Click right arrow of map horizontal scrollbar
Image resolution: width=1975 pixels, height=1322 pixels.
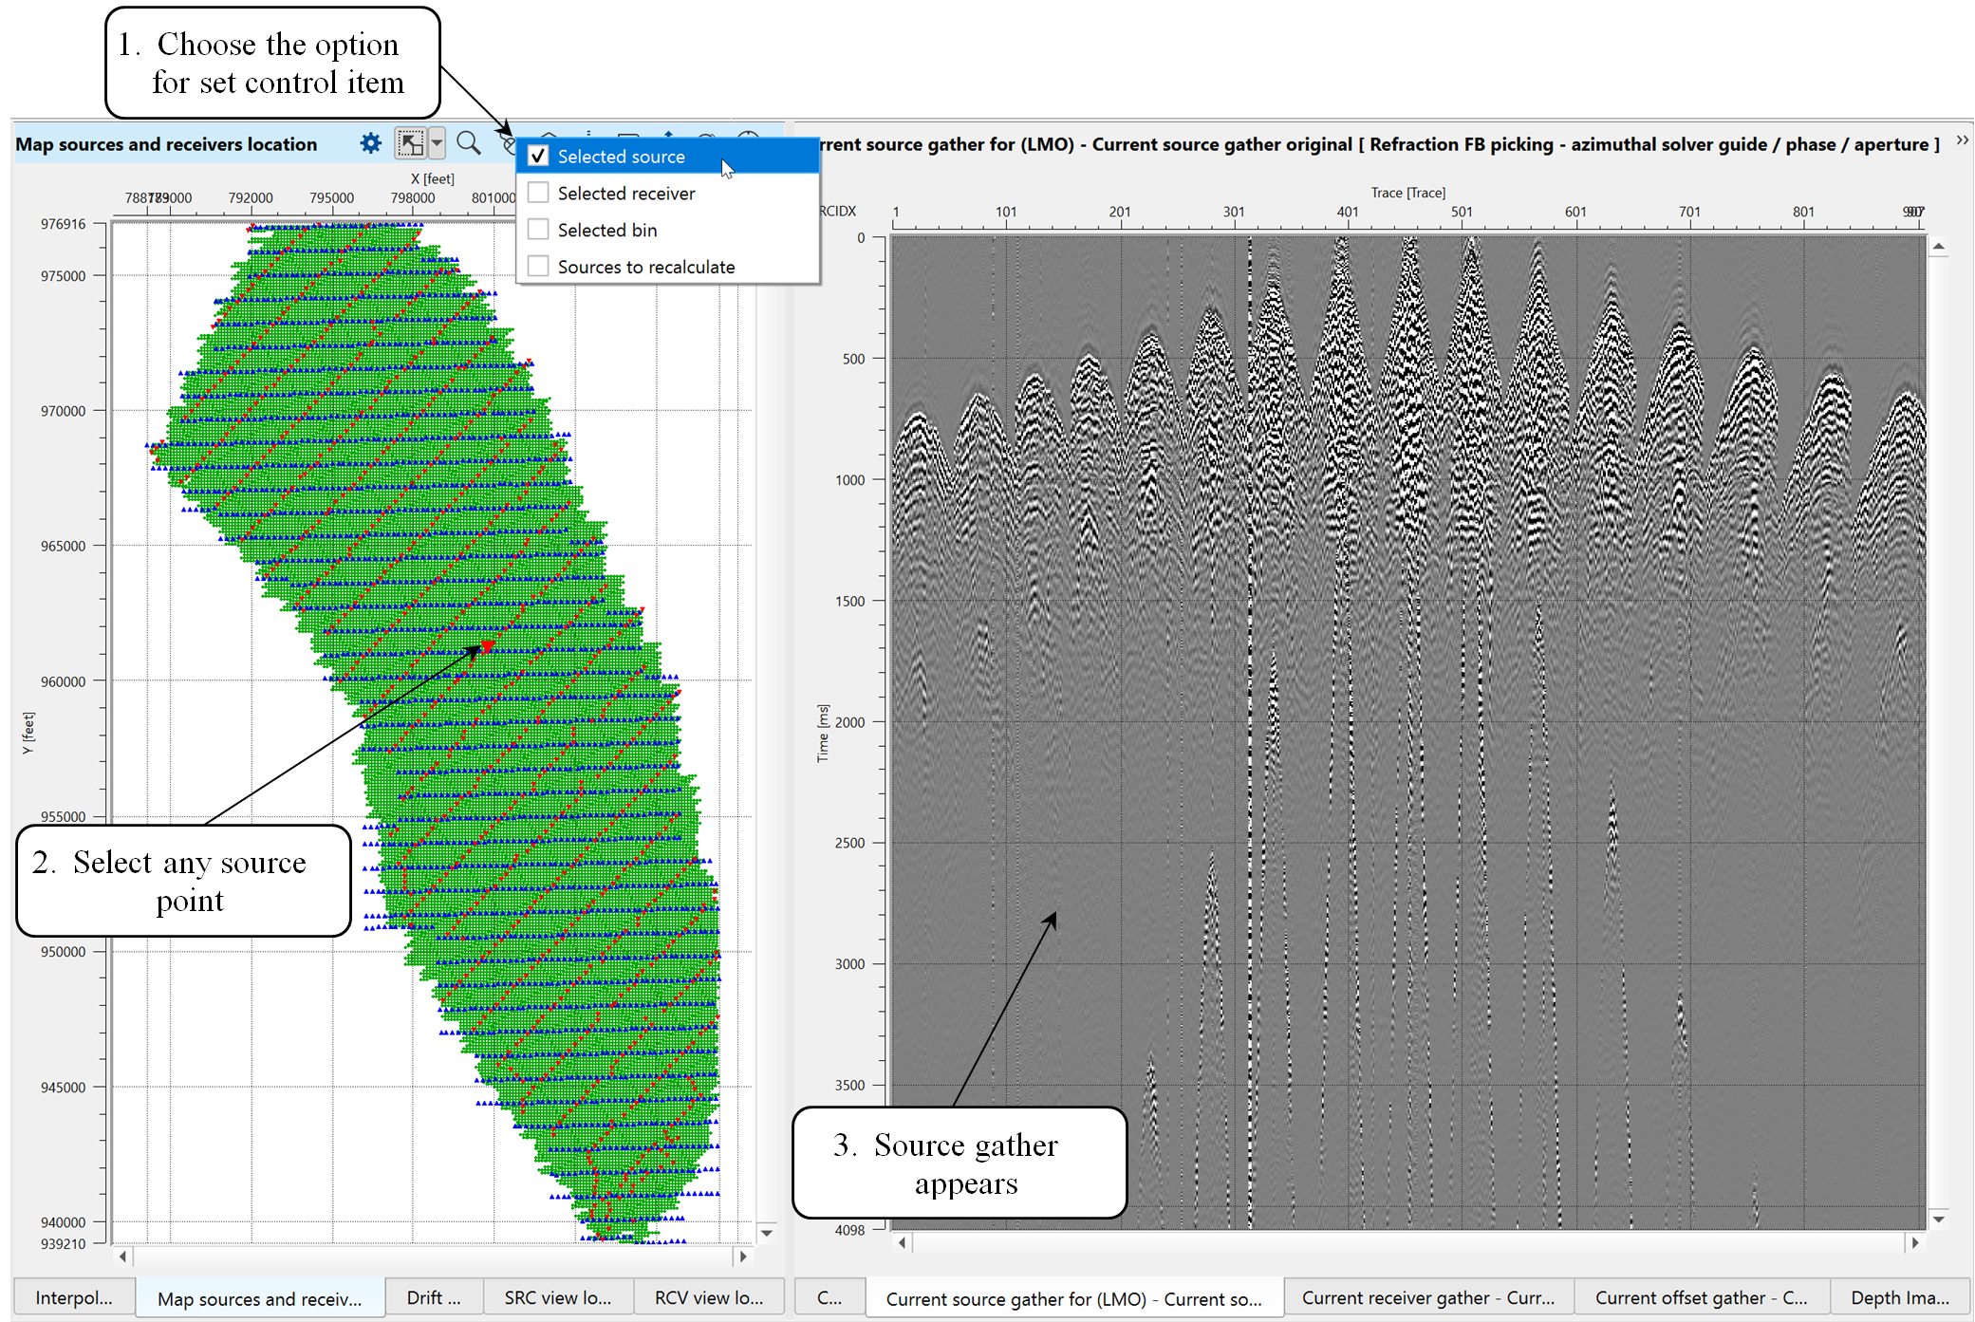coord(743,1256)
